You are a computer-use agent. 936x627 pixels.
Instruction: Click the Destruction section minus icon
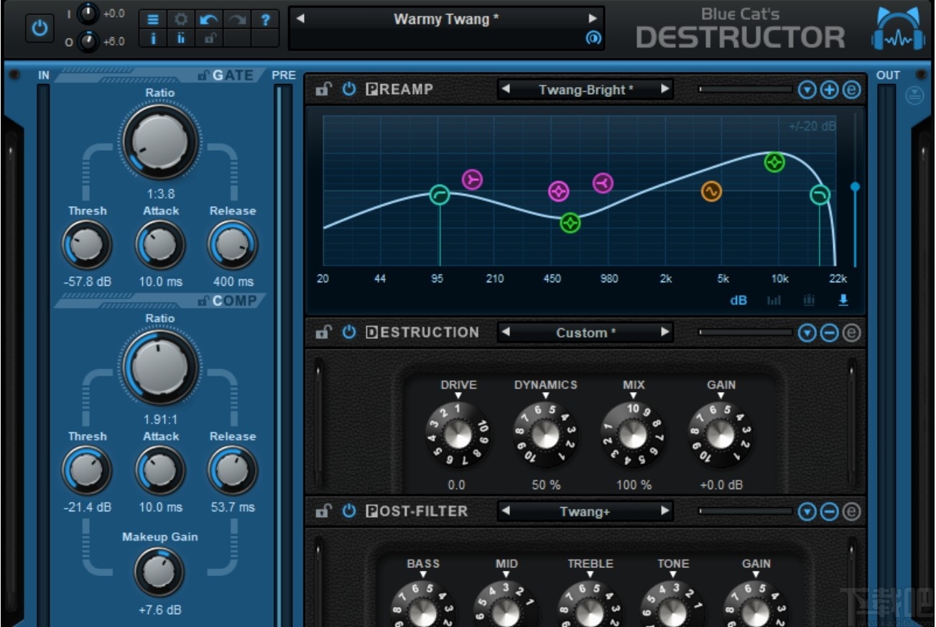pos(829,333)
